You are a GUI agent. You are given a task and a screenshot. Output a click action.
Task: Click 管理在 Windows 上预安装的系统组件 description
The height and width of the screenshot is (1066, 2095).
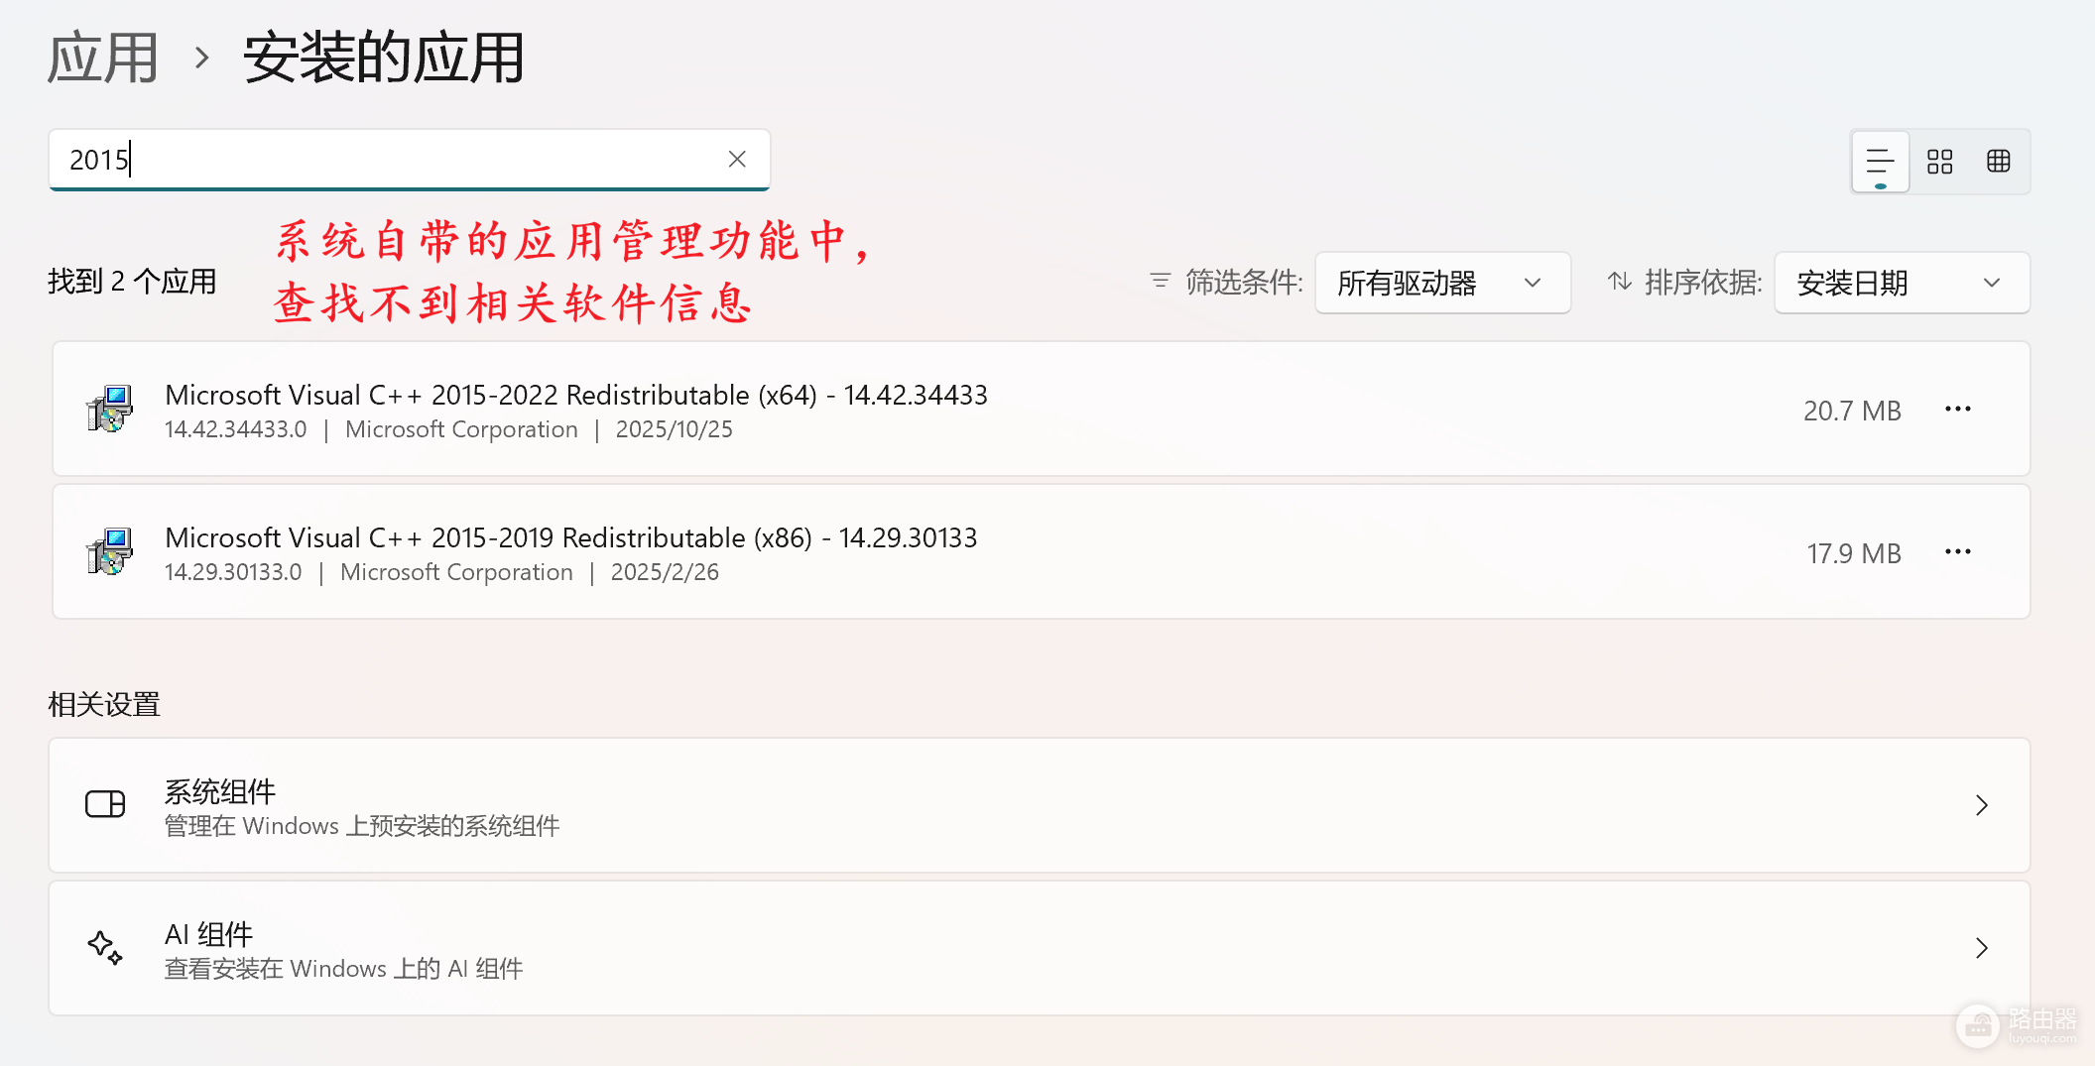pos(362,826)
